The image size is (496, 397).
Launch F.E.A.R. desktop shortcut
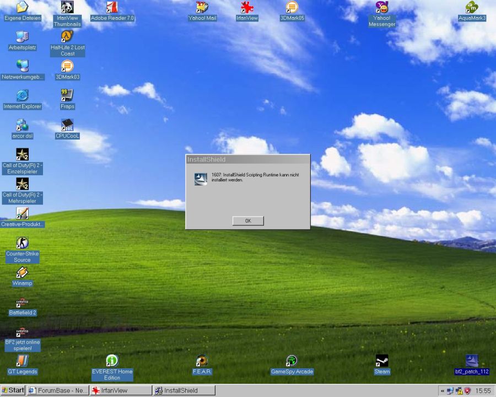(x=202, y=364)
